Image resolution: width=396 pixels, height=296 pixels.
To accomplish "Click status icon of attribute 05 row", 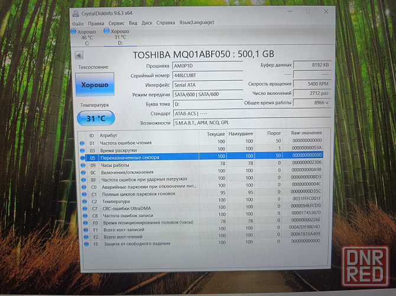I will [x=83, y=157].
